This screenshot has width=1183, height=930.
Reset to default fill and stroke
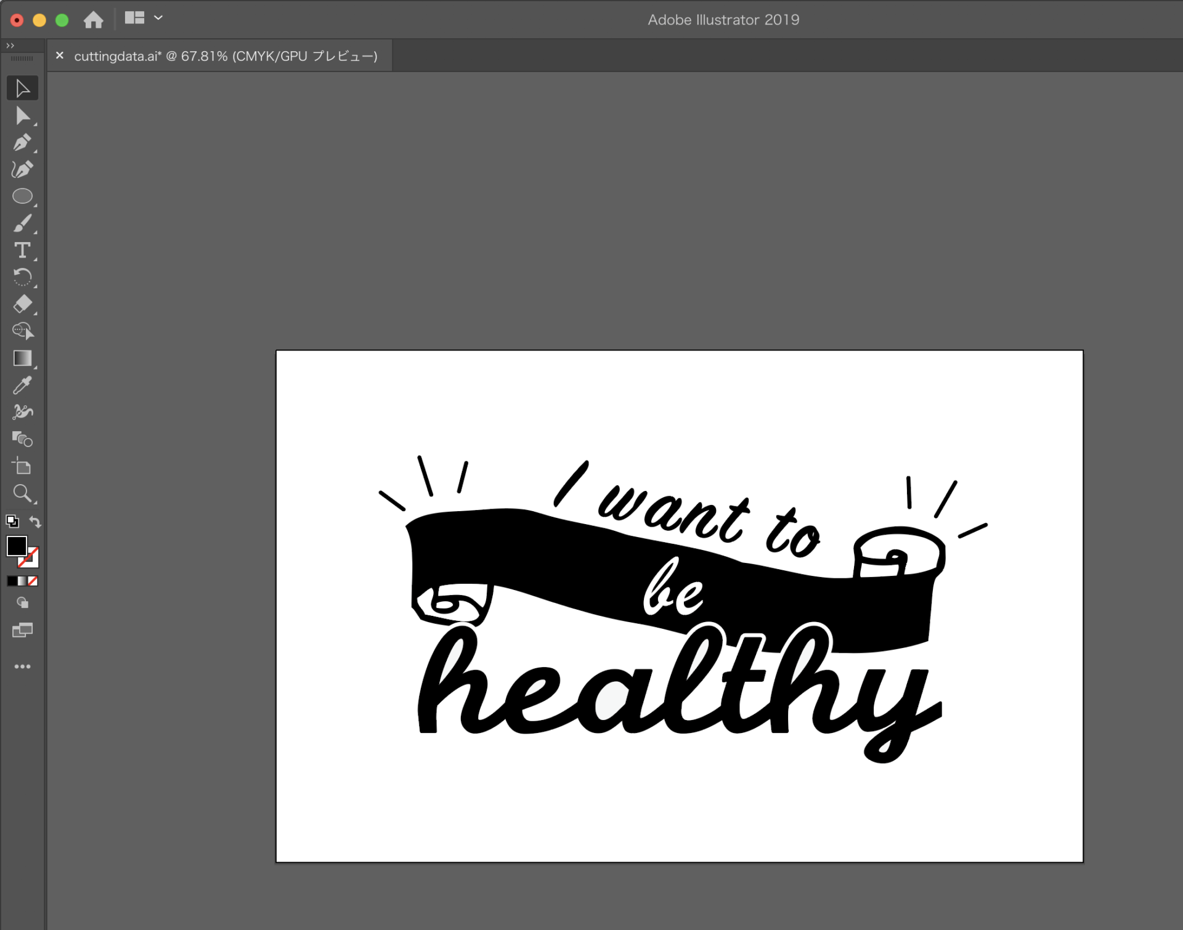(x=12, y=522)
